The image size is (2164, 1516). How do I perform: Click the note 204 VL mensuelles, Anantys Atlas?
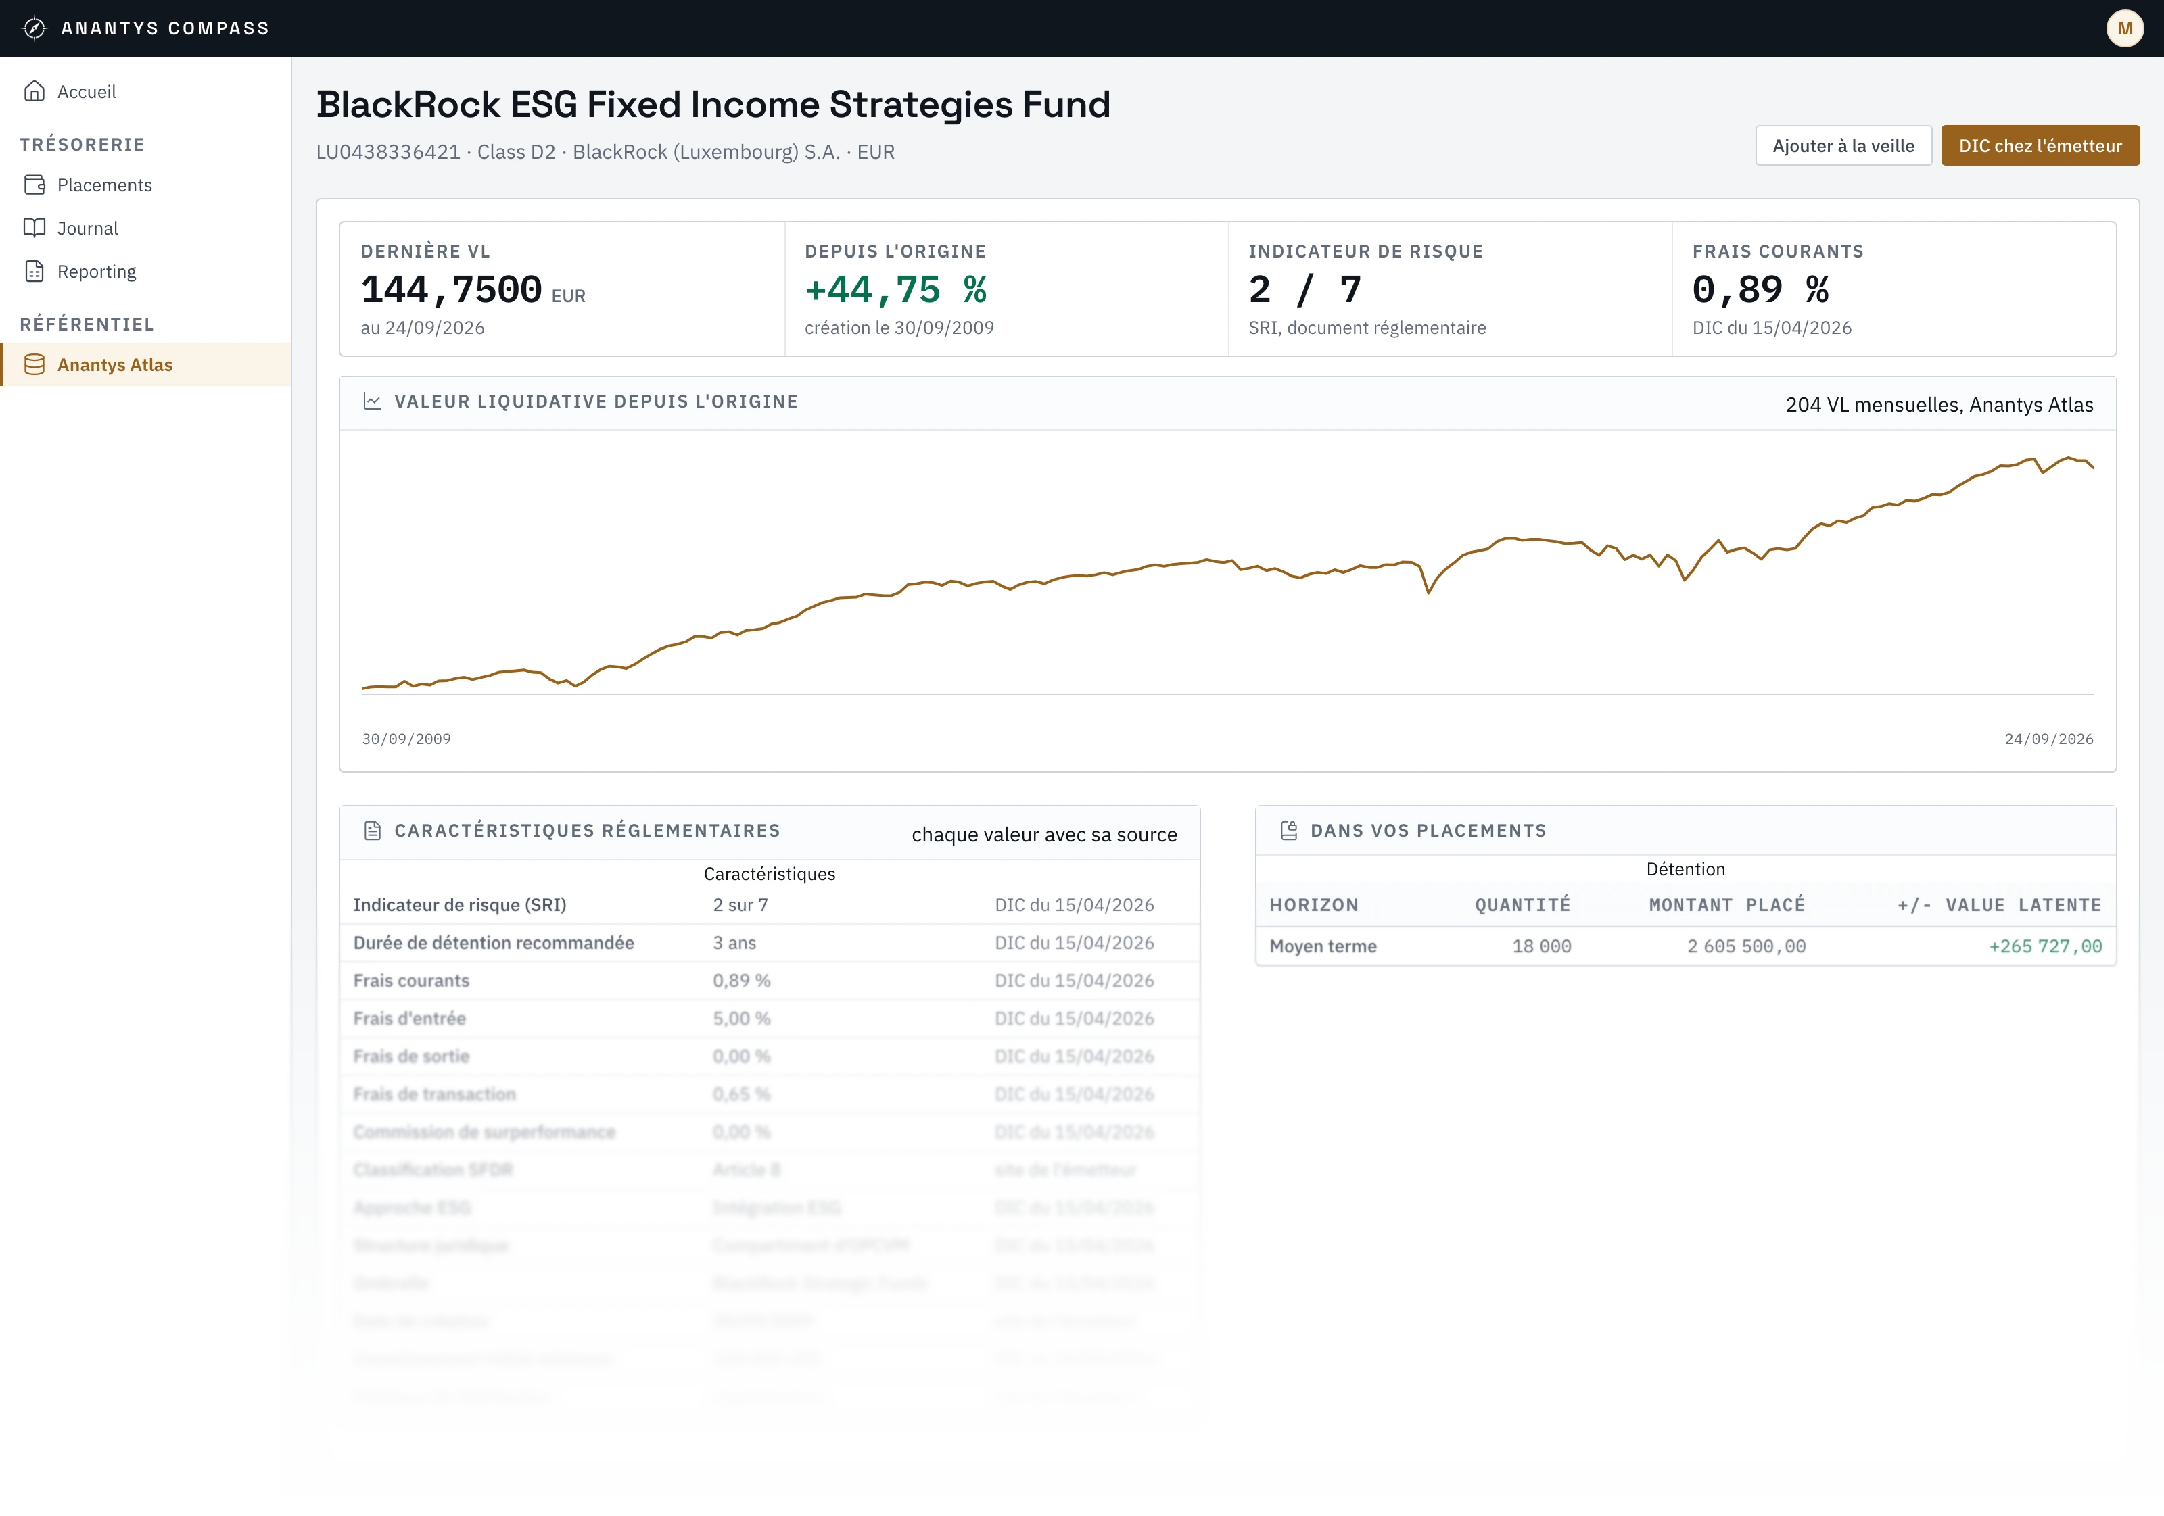(x=1939, y=404)
